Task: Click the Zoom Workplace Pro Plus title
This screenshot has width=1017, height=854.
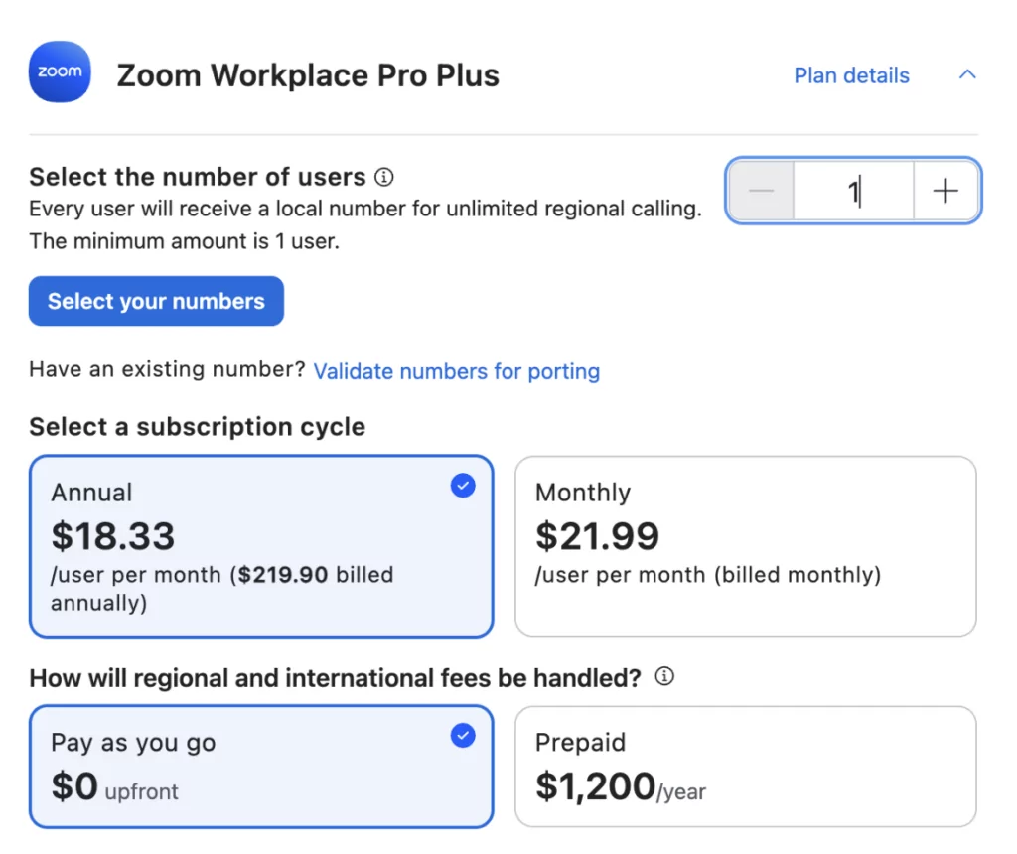Action: [308, 75]
